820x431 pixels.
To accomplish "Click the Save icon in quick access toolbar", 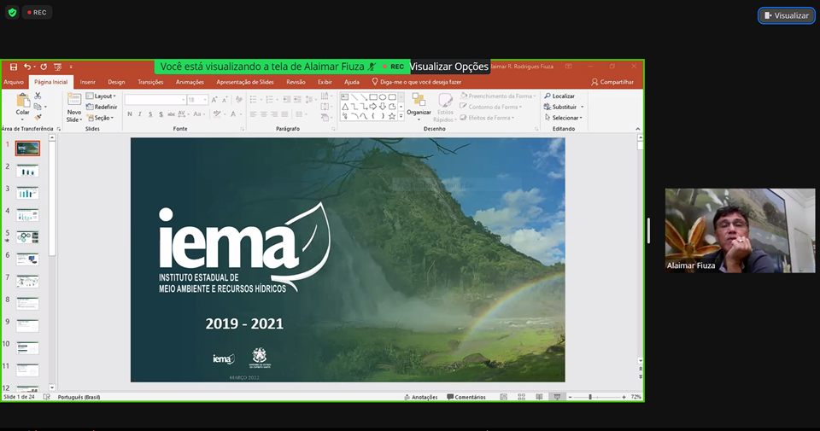I will (x=14, y=67).
